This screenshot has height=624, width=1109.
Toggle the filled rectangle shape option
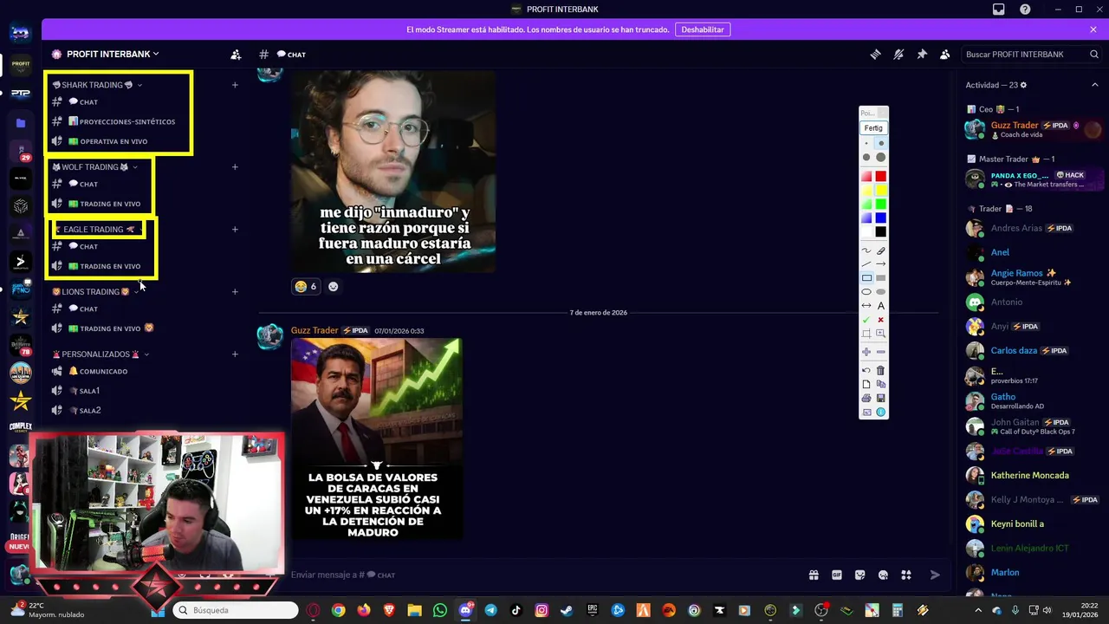click(881, 278)
